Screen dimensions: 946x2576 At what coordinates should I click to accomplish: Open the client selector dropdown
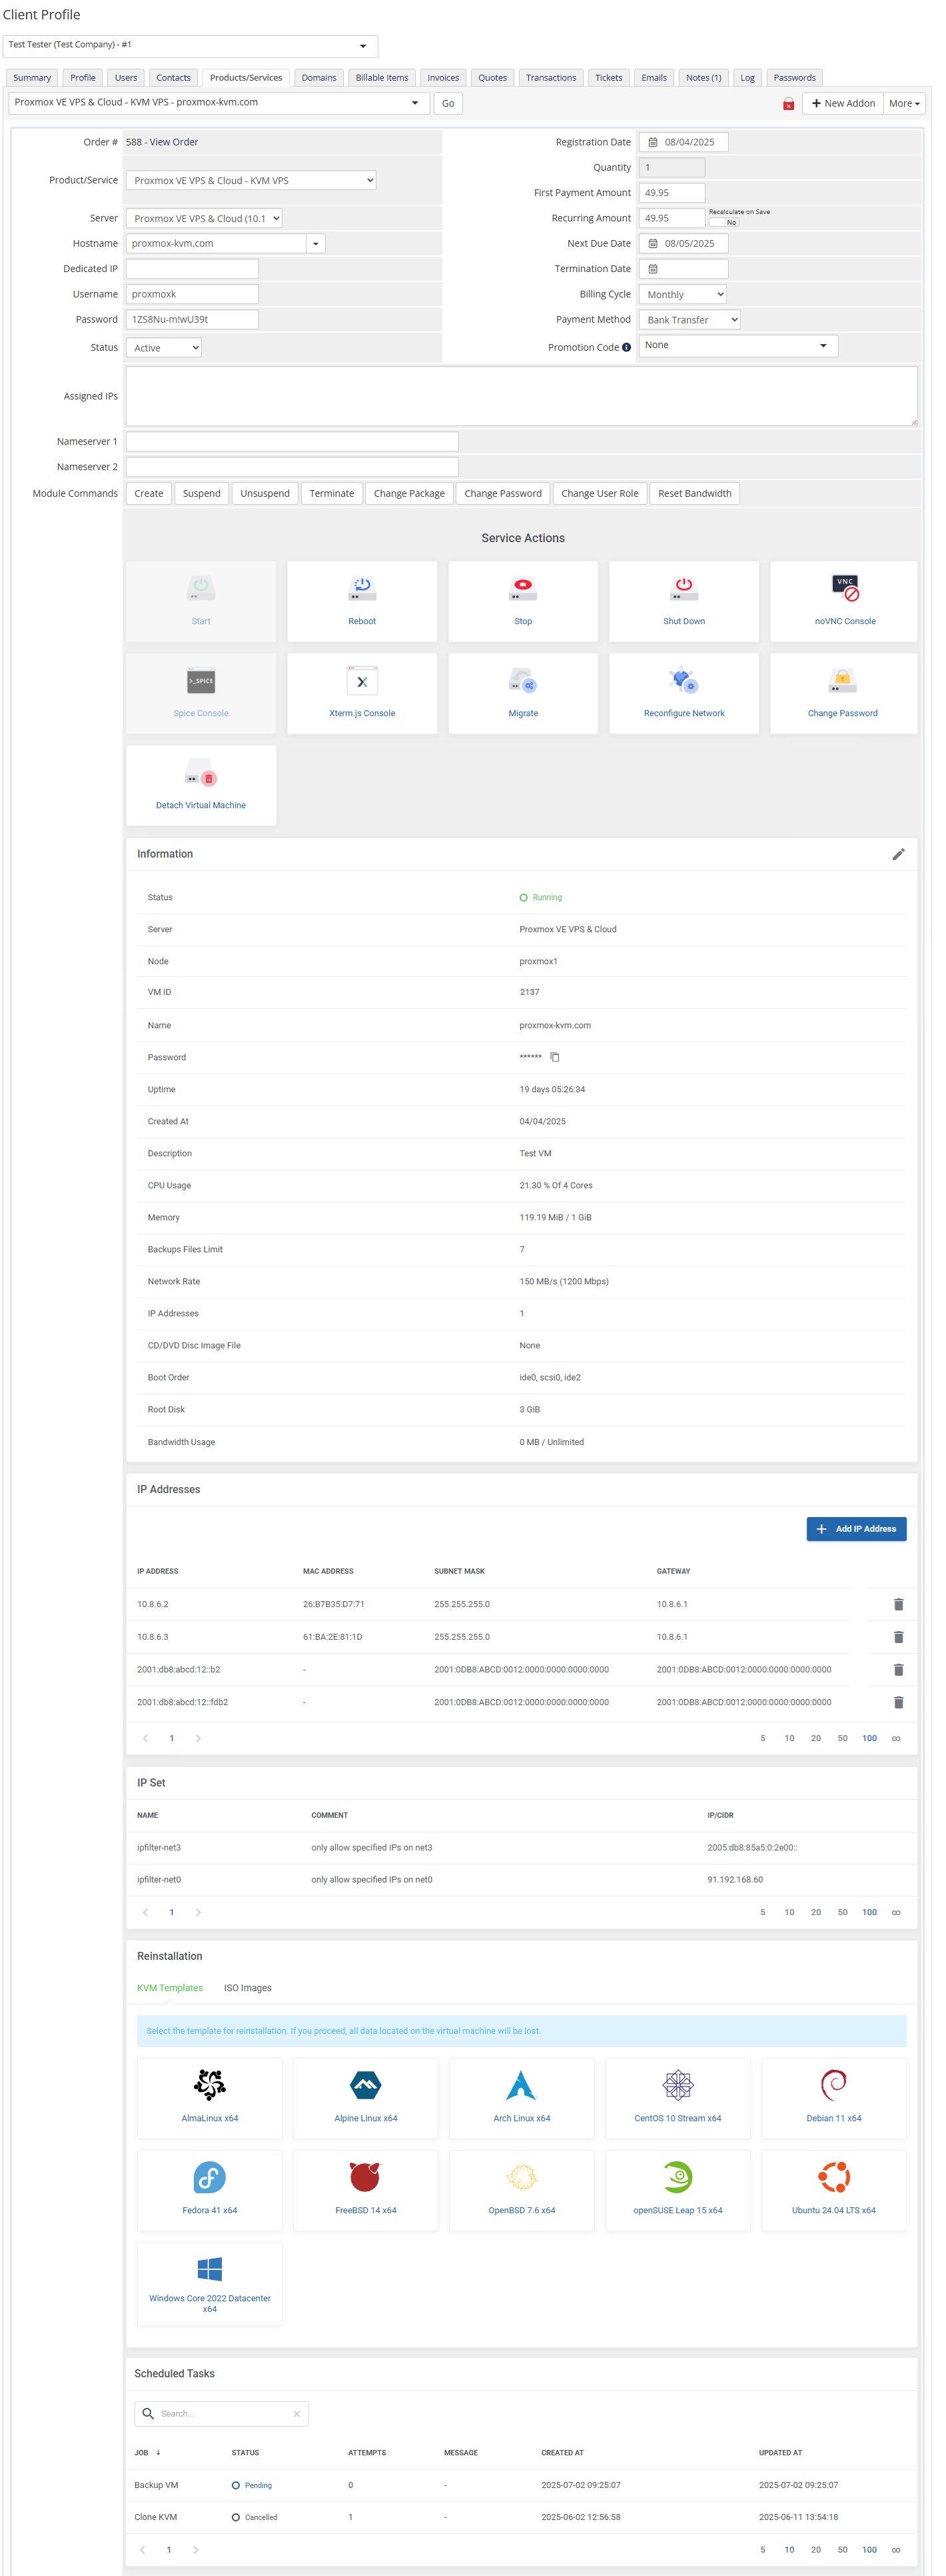click(x=190, y=46)
